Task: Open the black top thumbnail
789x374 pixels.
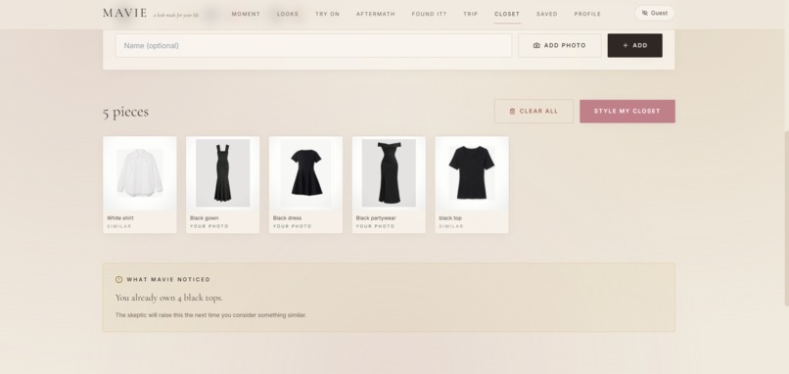Action: [472, 173]
